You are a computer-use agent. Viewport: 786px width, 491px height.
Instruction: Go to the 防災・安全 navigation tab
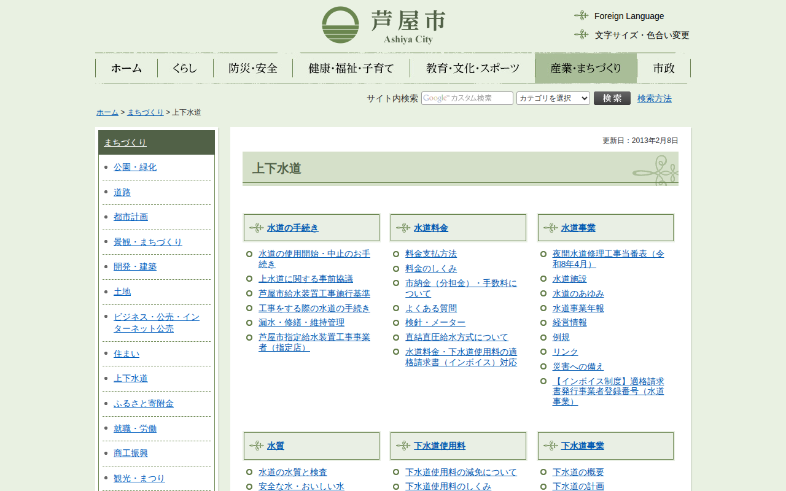pyautogui.click(x=253, y=68)
